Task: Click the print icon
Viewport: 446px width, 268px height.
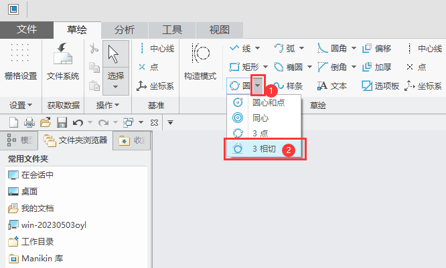Action: click(x=29, y=123)
